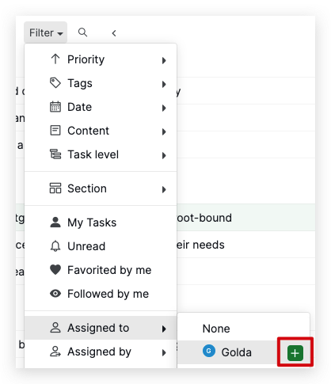Click the green plus next to Golda

[295, 352]
